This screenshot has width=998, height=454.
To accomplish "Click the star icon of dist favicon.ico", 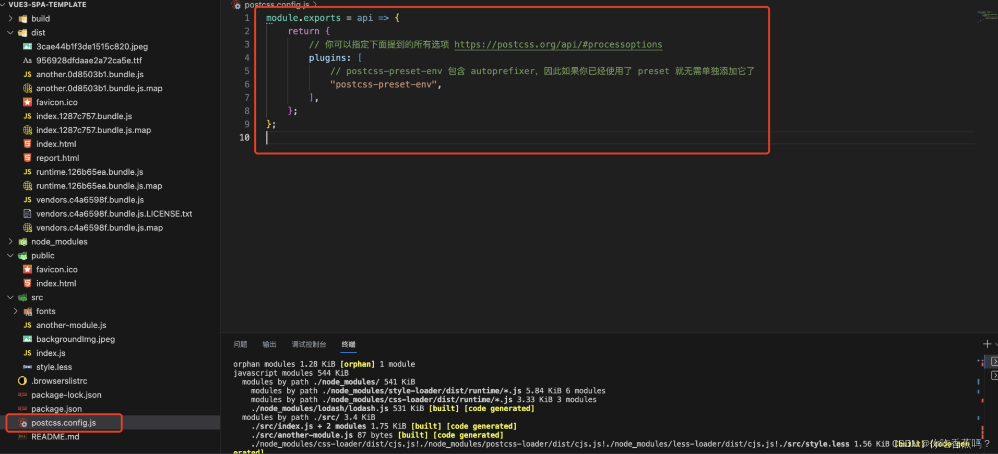I will [28, 102].
